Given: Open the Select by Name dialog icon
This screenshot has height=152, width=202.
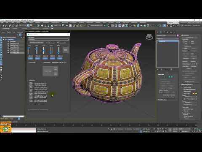Looking at the screenshot, I should coord(32,26).
